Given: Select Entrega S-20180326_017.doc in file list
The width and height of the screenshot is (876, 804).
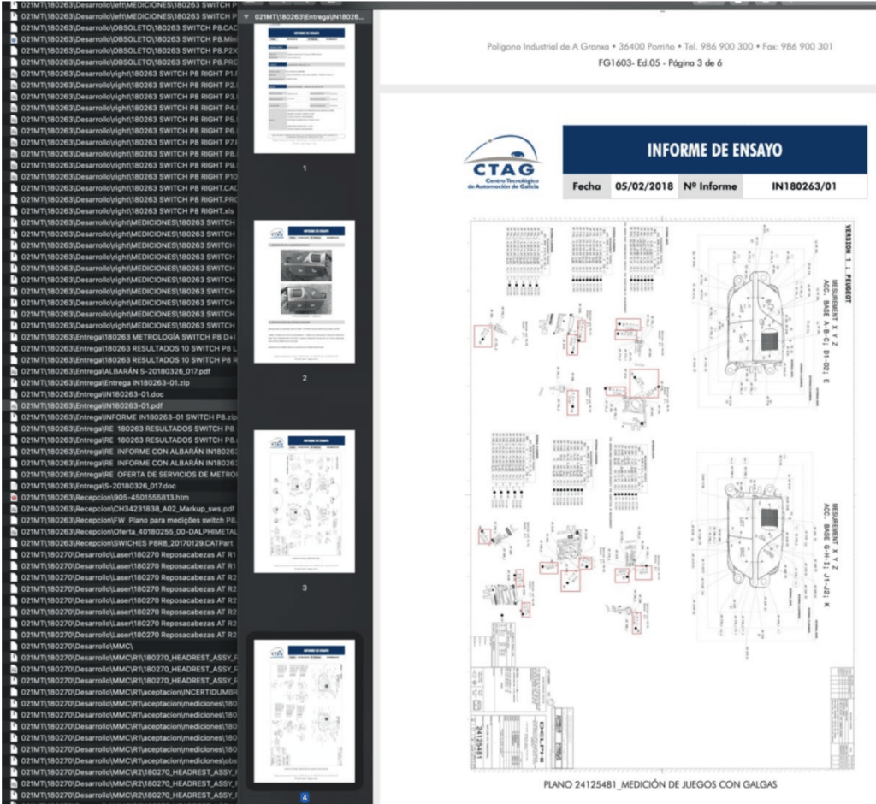Looking at the screenshot, I should point(120,485).
